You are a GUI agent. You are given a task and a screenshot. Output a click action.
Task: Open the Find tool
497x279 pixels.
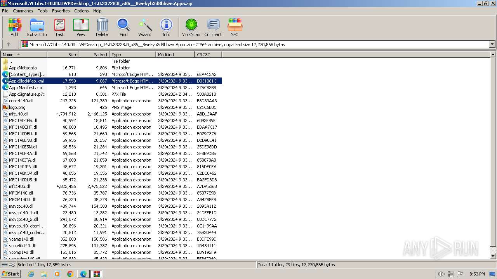123,28
